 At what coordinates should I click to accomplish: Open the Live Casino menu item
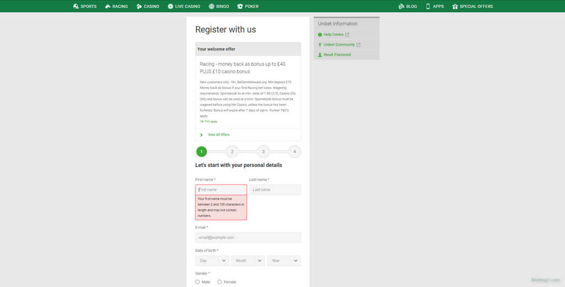click(184, 6)
